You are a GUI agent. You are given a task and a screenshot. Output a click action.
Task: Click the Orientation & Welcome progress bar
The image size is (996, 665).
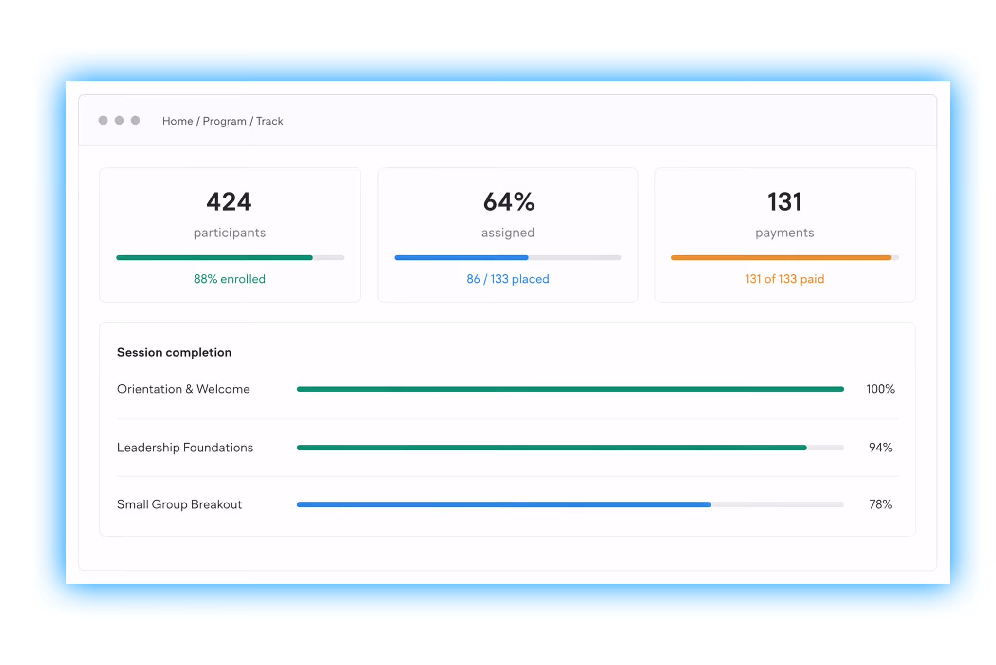pos(569,389)
